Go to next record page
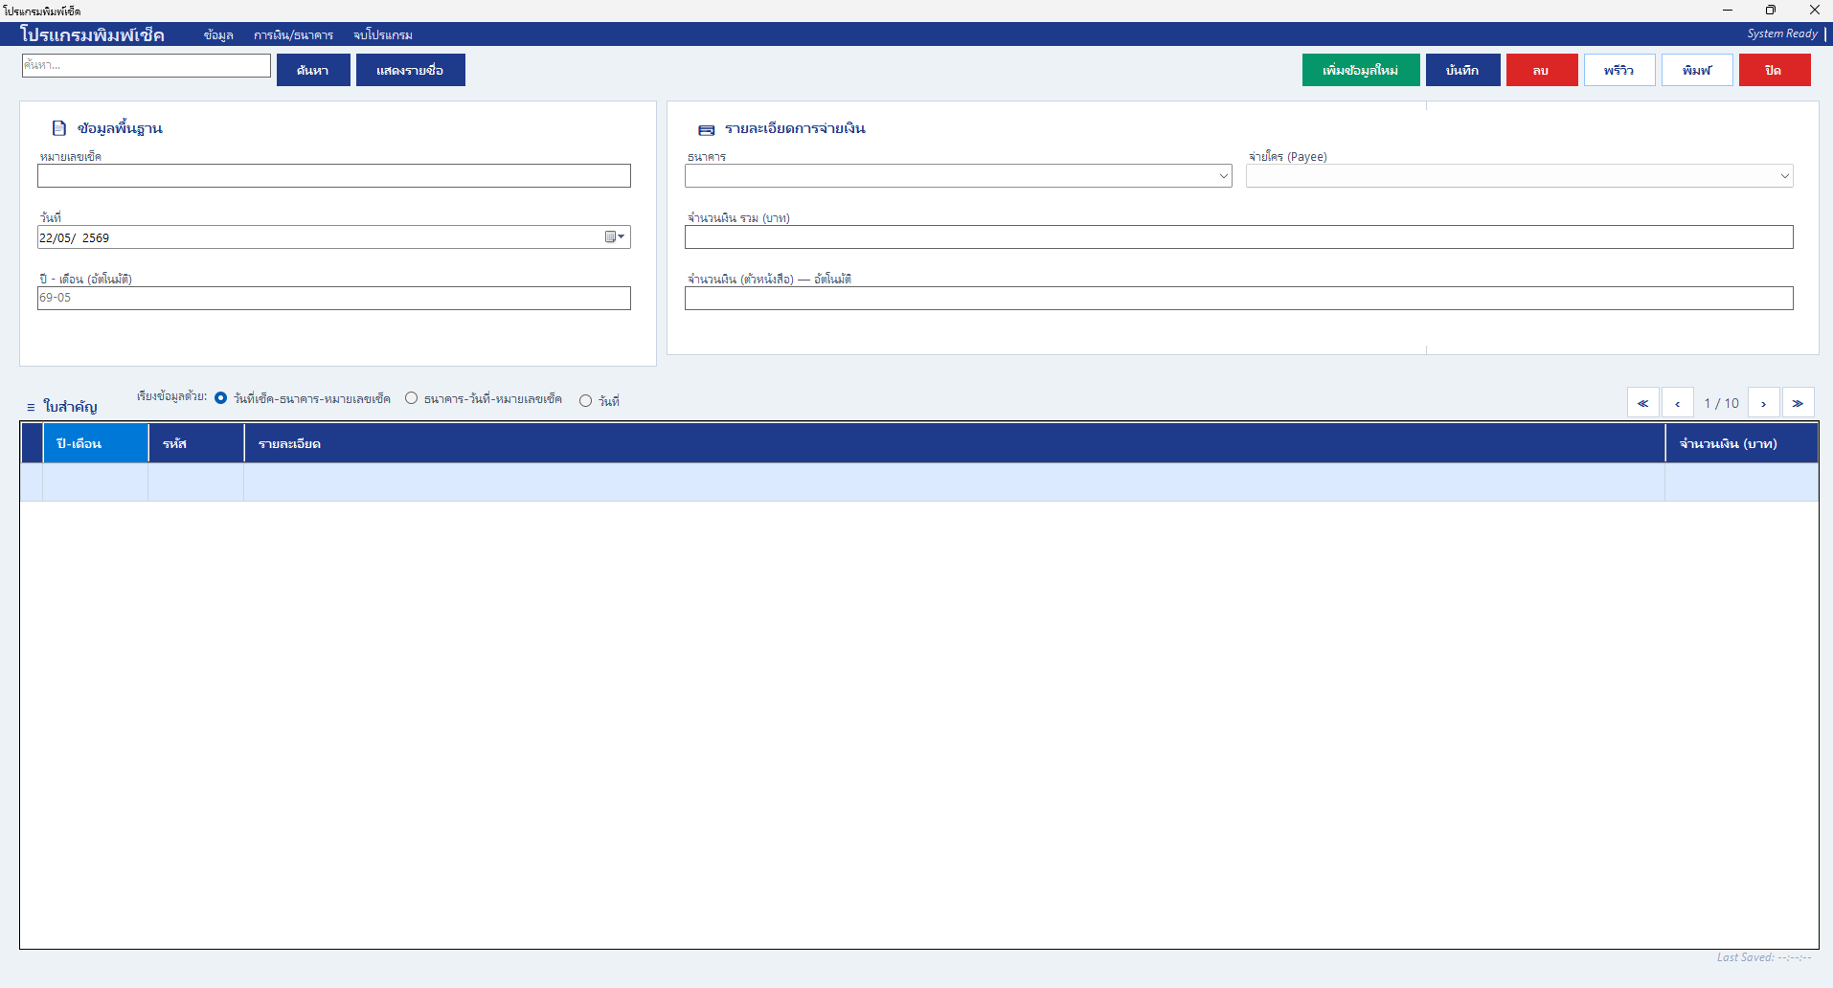1833x988 pixels. coord(1763,403)
